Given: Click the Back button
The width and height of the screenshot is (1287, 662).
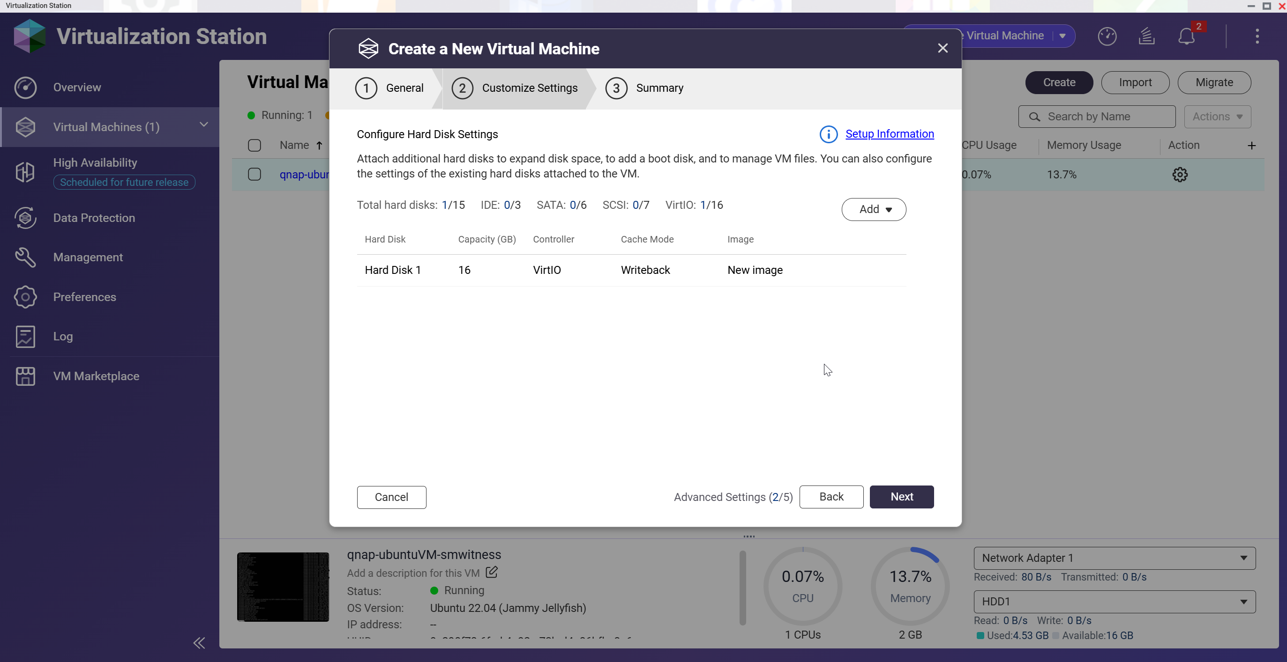Looking at the screenshot, I should [831, 496].
